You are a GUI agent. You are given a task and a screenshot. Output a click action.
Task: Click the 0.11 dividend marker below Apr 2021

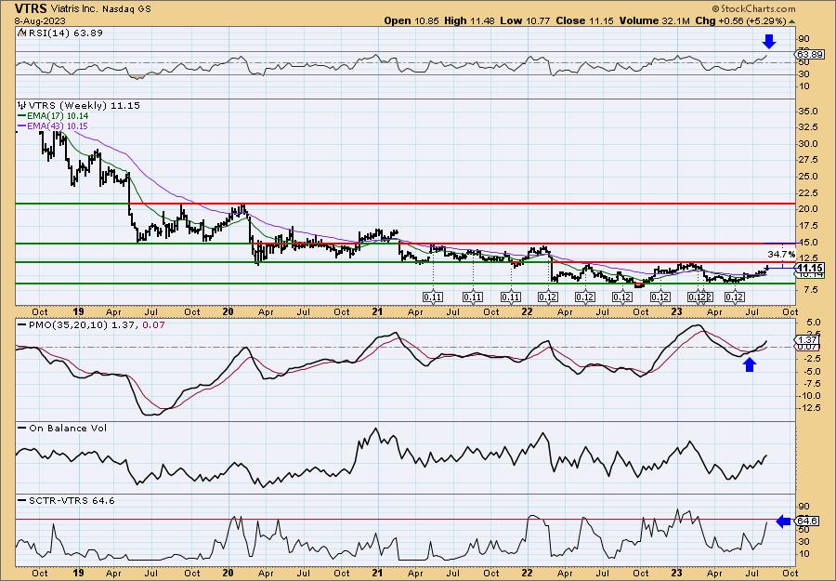pyautogui.click(x=432, y=297)
